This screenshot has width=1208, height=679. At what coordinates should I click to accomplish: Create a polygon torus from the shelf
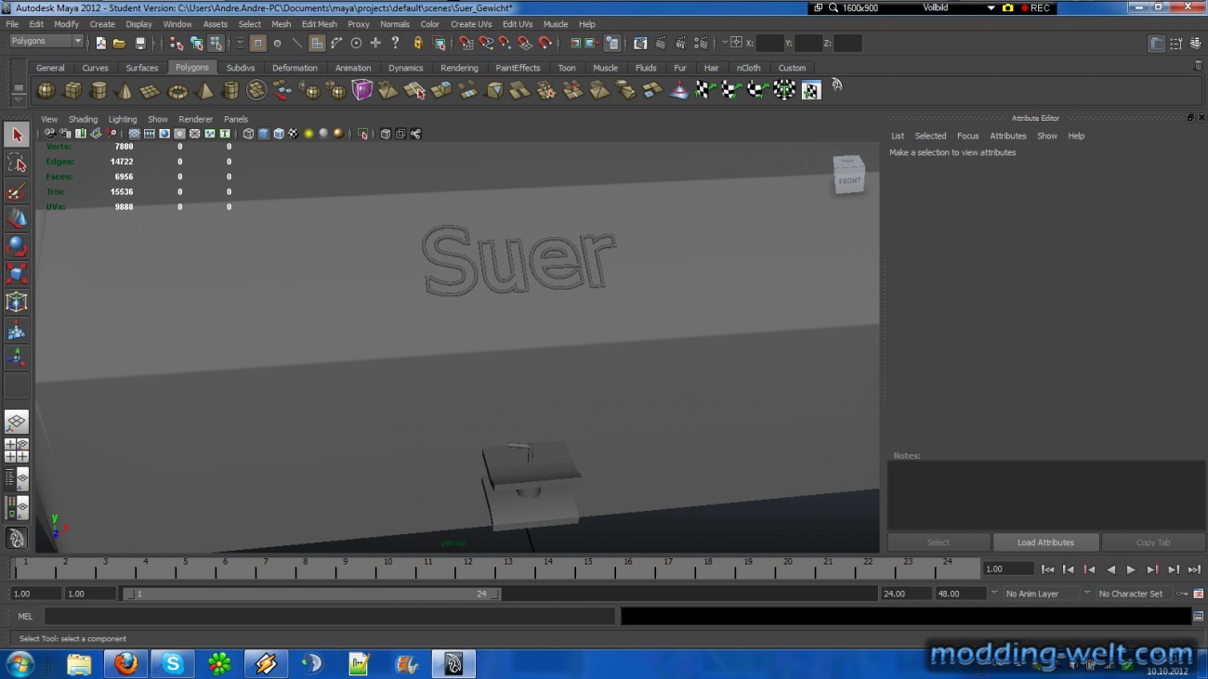pyautogui.click(x=177, y=90)
